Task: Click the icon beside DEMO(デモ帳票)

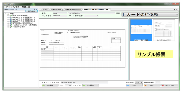Action: pos(11,16)
